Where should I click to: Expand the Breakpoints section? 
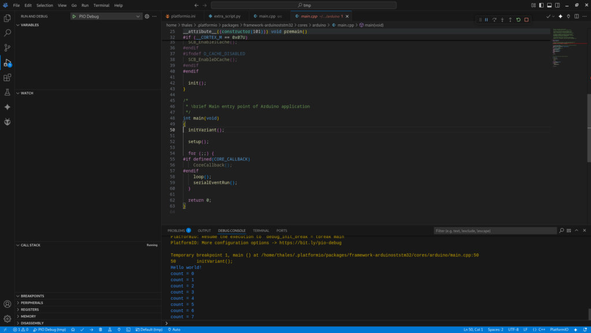[32, 295]
